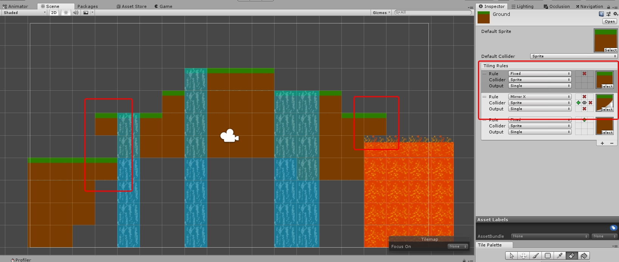Open Mirror X rule's Collider dropdown
This screenshot has height=262, width=619.
[540, 103]
